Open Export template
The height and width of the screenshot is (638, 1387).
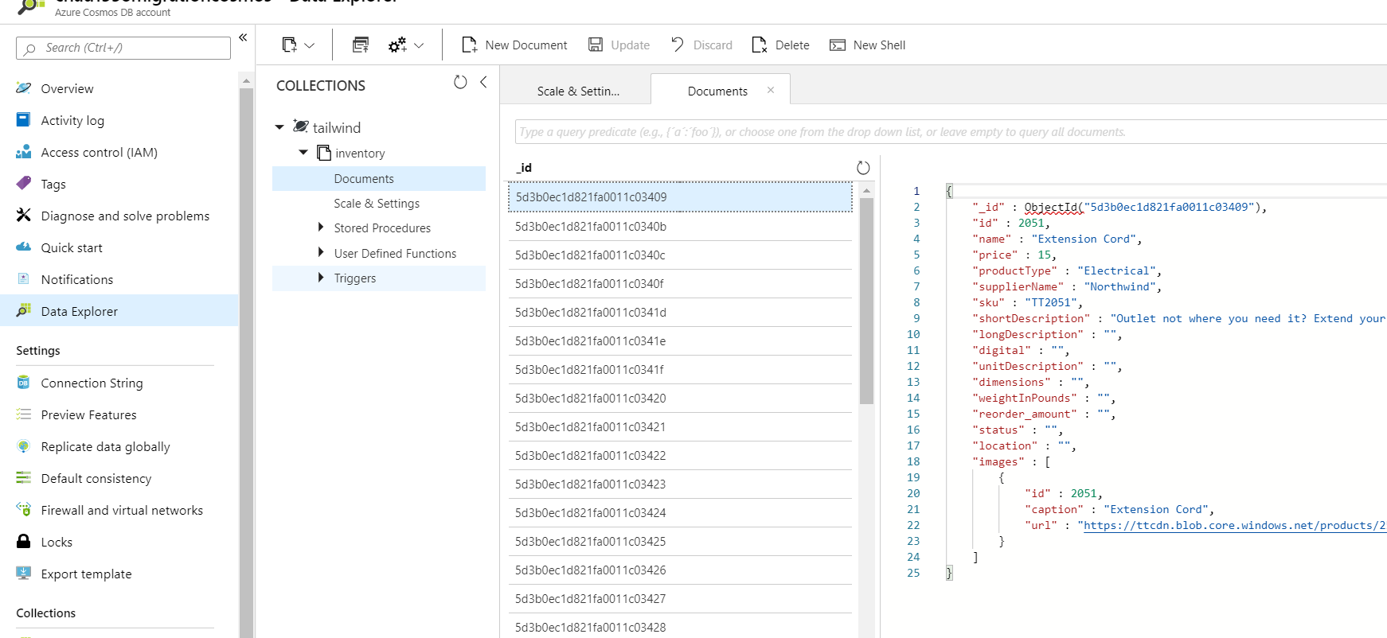pyautogui.click(x=119, y=574)
